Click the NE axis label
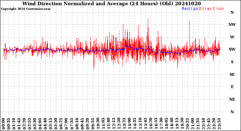This screenshot has width=241, height=131. (x=232, y=99)
